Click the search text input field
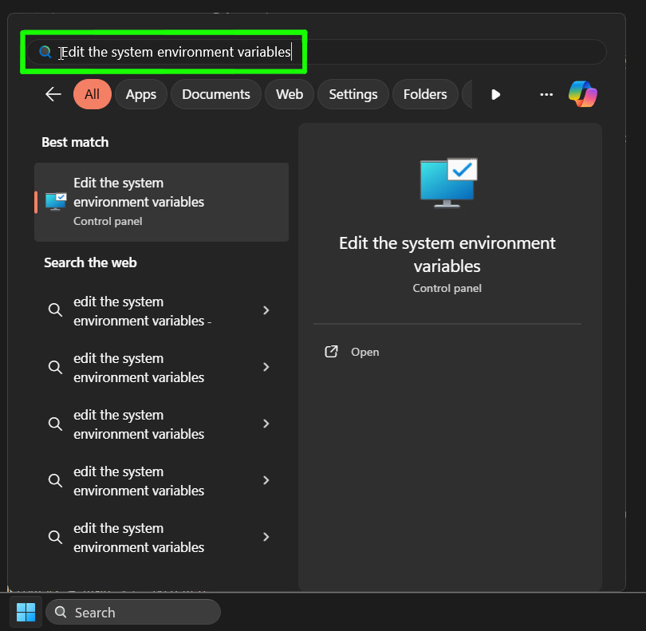646x631 pixels. click(319, 53)
